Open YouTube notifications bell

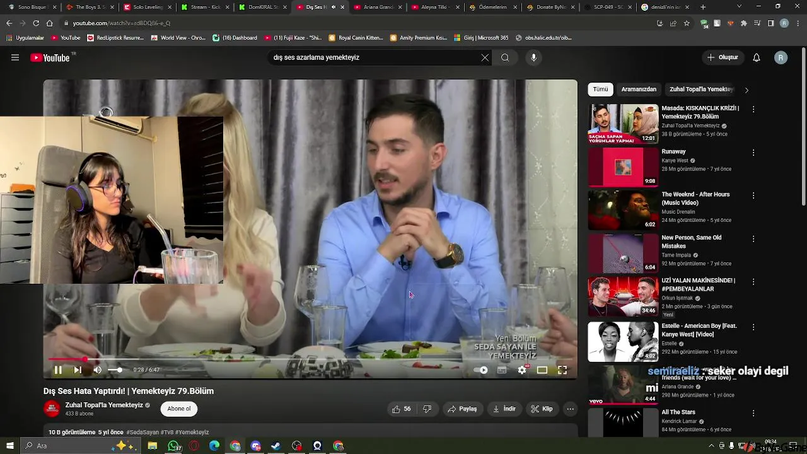[757, 57]
